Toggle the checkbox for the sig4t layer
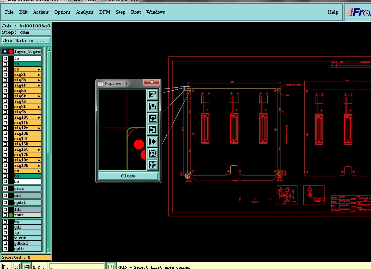Screen dimensions: 371x269 (x=5, y=85)
